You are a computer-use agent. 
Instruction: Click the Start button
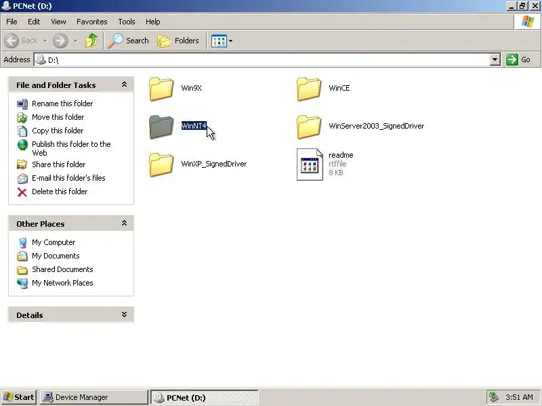19,397
